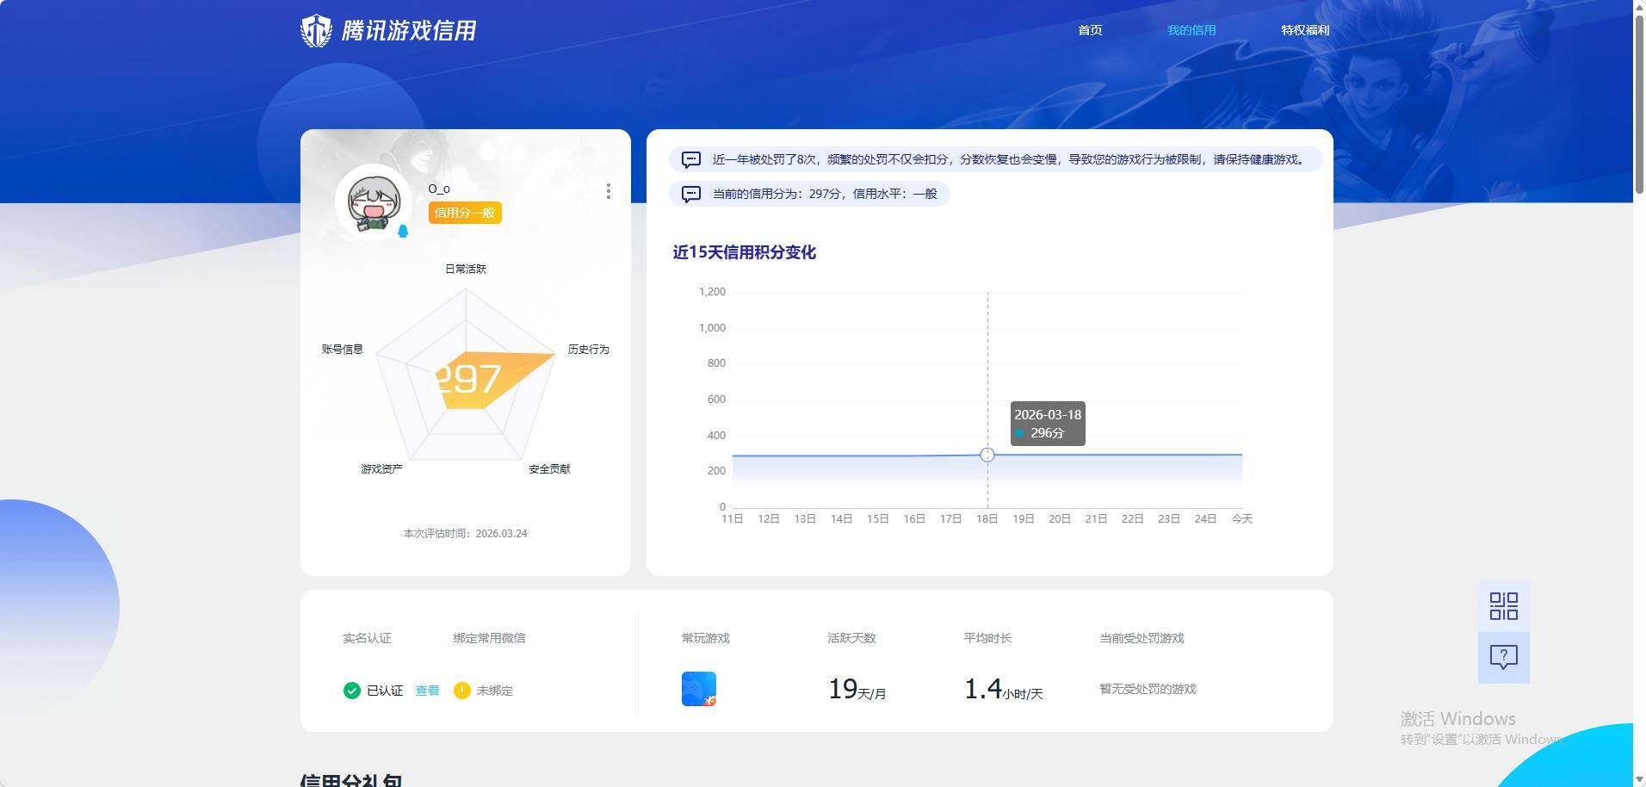Click the 日常活跃 radar label

click(466, 269)
